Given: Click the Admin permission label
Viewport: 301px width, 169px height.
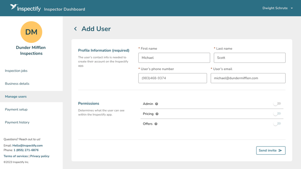Looking at the screenshot, I should (x=148, y=104).
